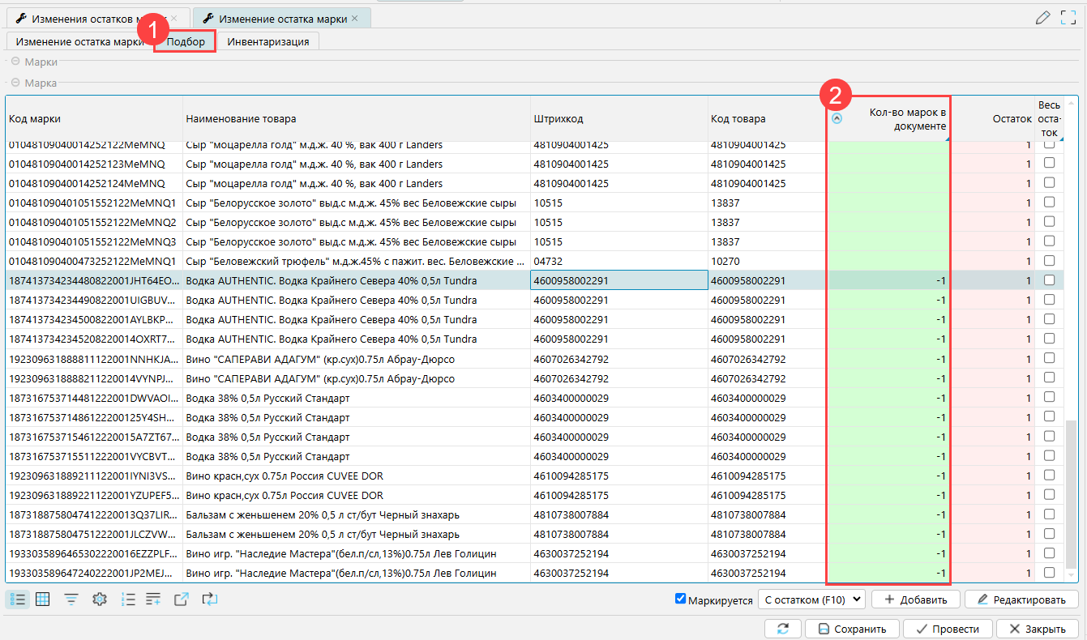Viewport: 1087px width, 640px height.
Task: Switch to the Инвентаризация tab
Action: pyautogui.click(x=267, y=41)
